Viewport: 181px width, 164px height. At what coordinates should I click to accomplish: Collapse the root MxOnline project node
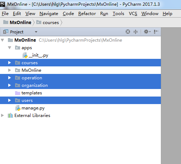[3, 40]
